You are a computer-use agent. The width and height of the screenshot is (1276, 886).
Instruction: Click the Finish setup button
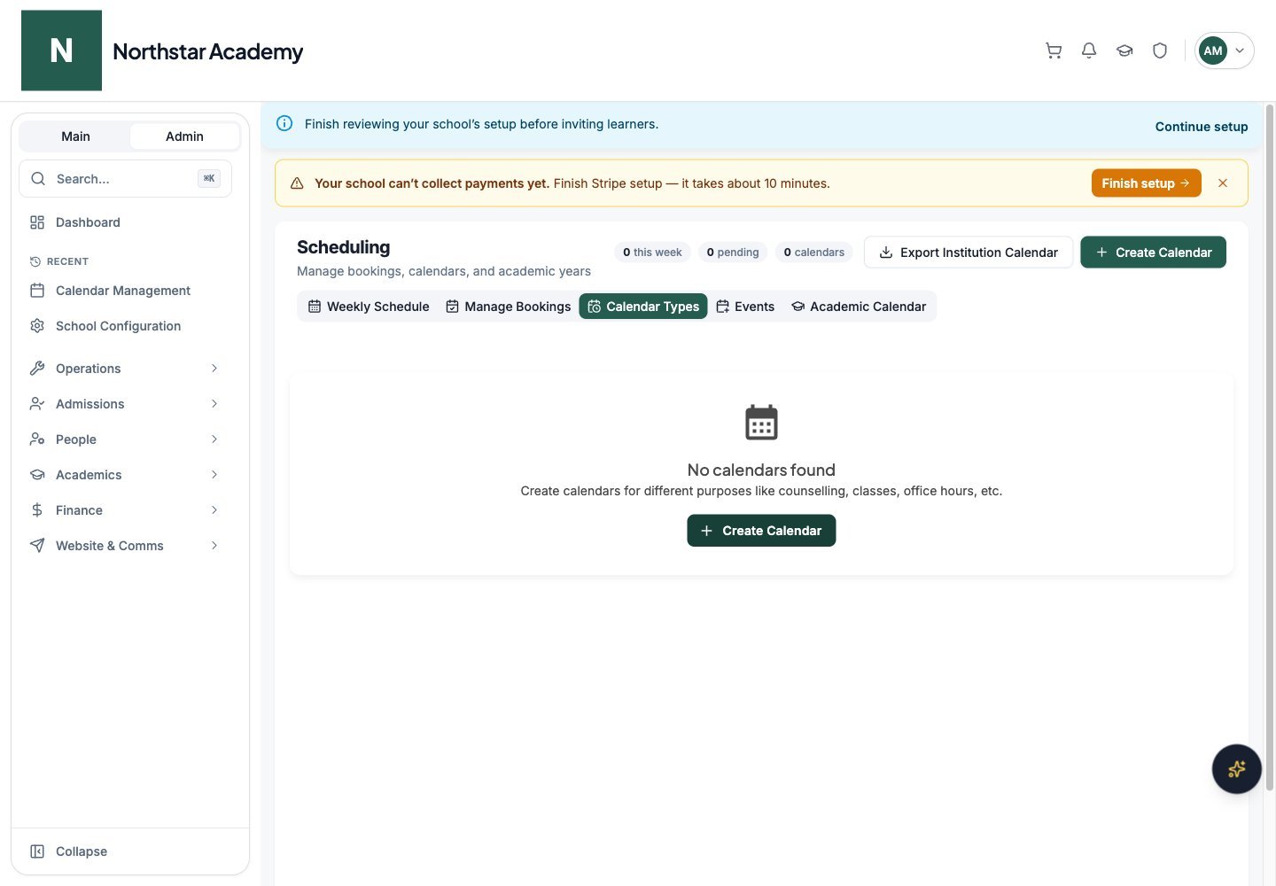(x=1146, y=183)
